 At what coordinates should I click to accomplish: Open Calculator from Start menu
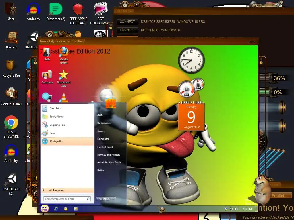click(x=67, y=108)
